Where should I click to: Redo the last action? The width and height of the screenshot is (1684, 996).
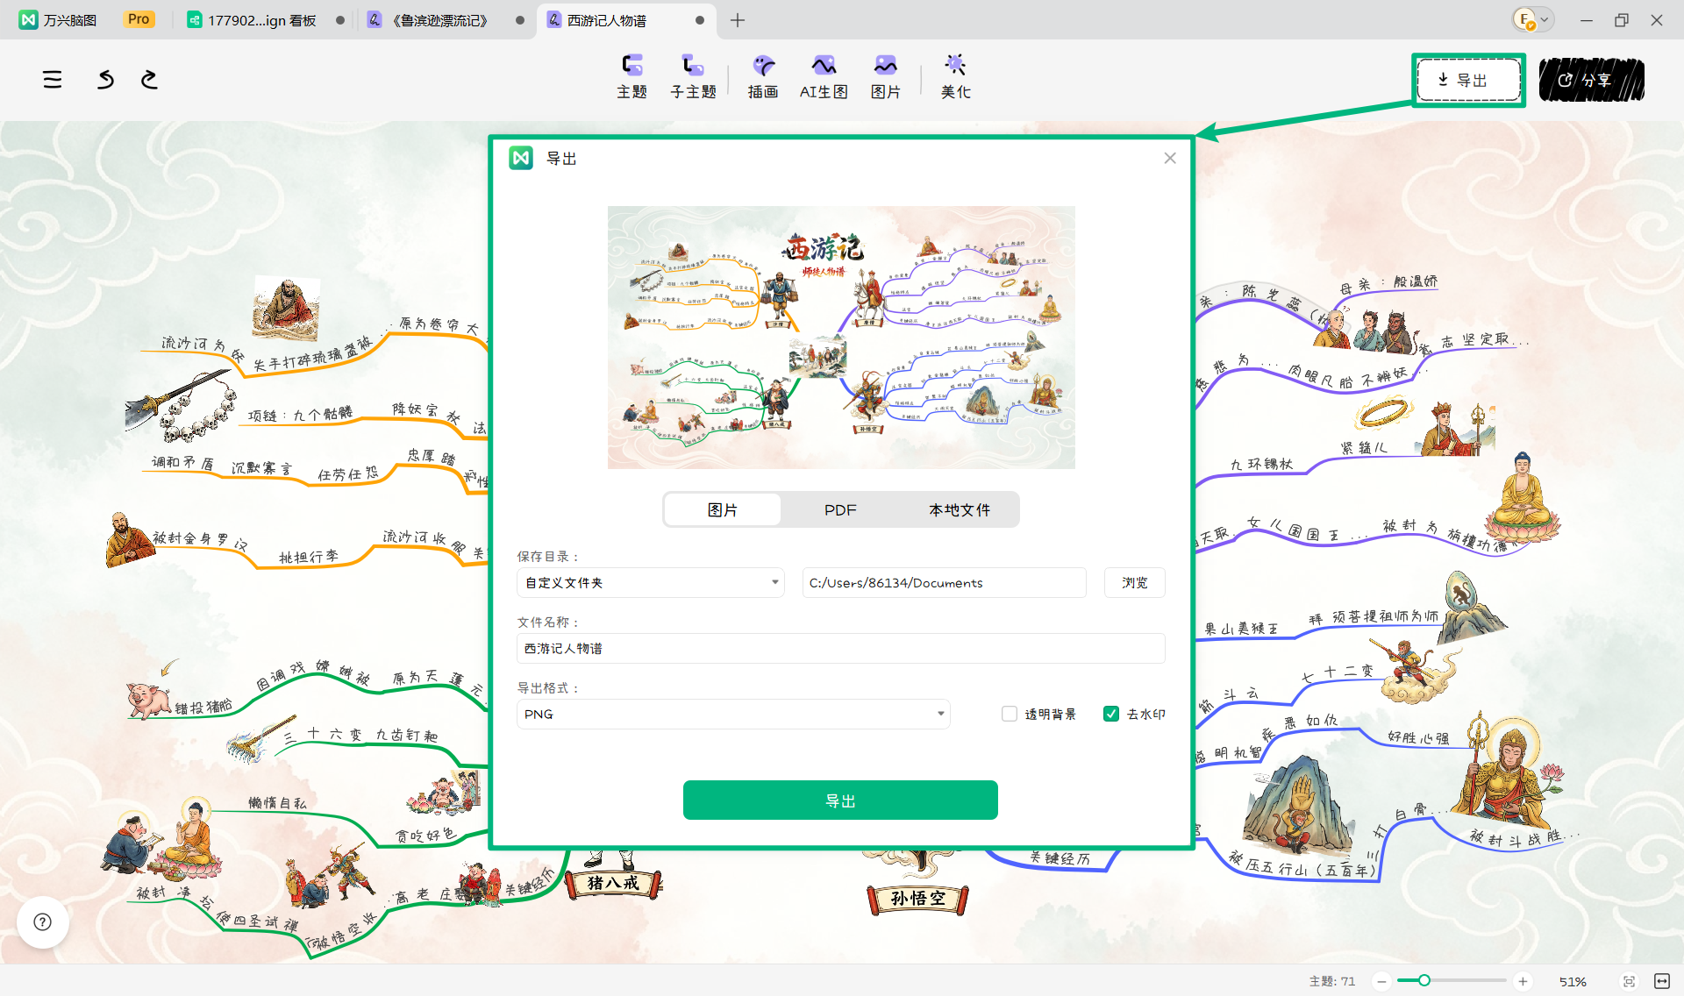[149, 80]
